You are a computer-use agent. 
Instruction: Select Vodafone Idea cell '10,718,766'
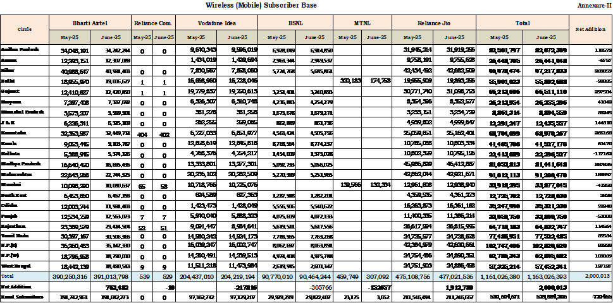(196, 186)
